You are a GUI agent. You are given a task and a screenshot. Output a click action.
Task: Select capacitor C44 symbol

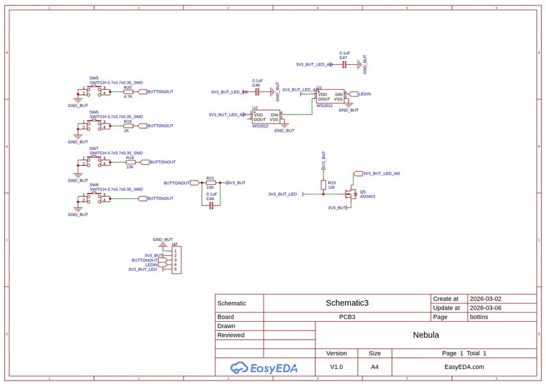(x=211, y=206)
